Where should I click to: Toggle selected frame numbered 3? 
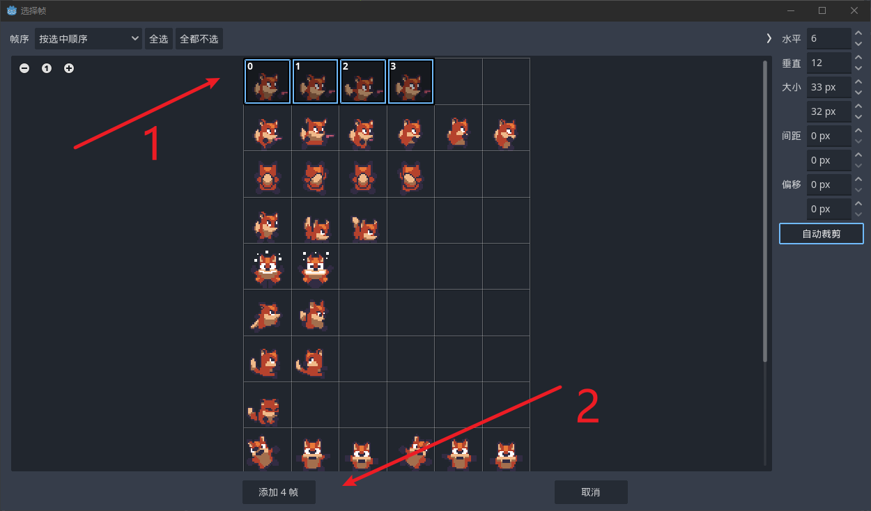coord(410,81)
